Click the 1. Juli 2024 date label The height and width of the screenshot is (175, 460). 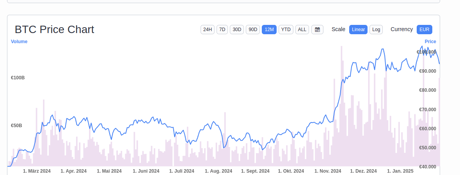(x=181, y=171)
